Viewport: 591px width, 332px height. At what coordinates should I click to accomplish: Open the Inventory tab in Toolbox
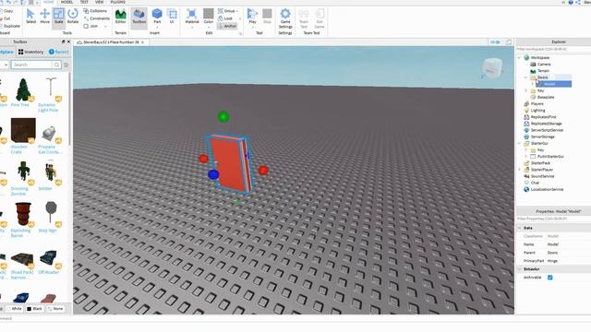30,52
